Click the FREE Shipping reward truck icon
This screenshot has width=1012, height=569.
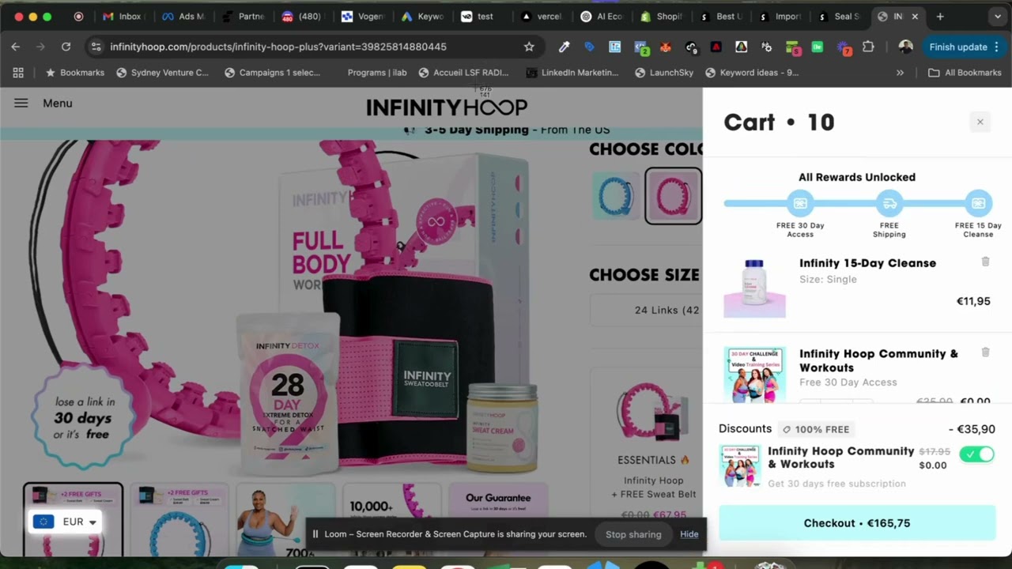889,204
